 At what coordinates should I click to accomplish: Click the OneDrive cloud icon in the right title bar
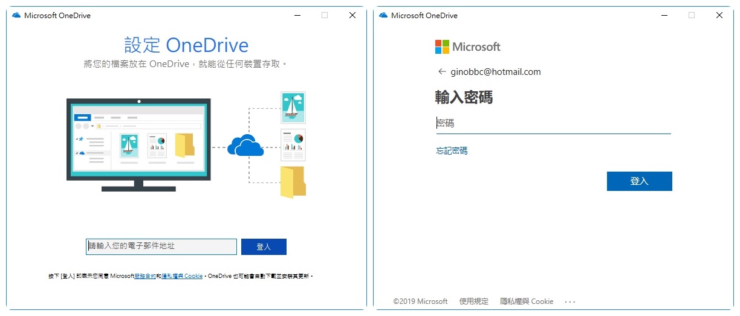click(383, 16)
